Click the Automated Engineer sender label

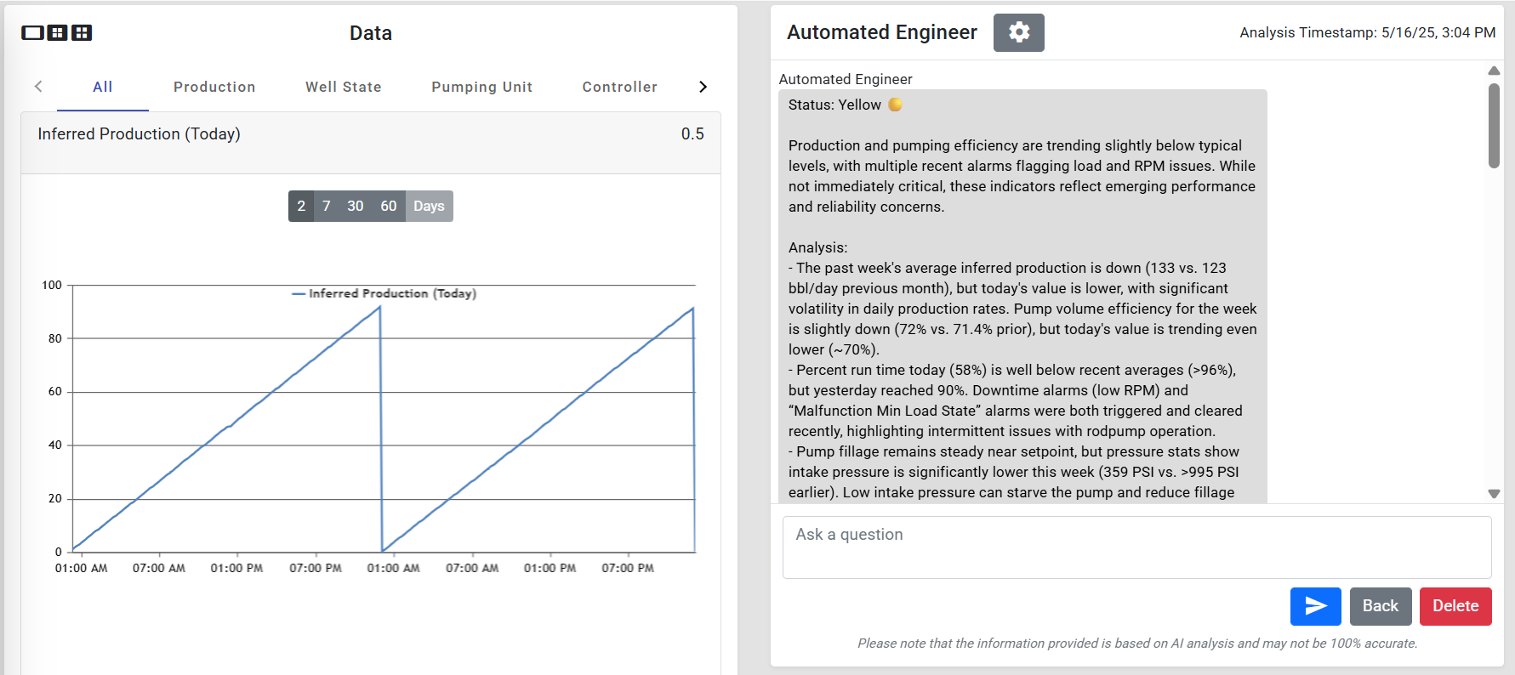coord(846,79)
